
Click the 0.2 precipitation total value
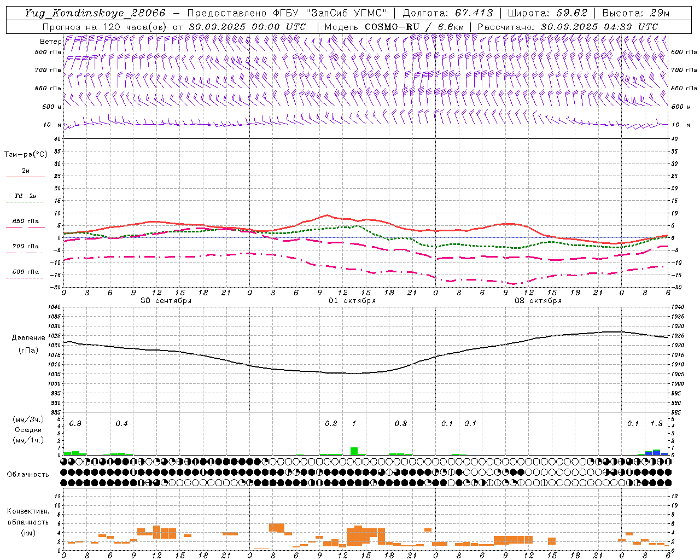point(331,424)
